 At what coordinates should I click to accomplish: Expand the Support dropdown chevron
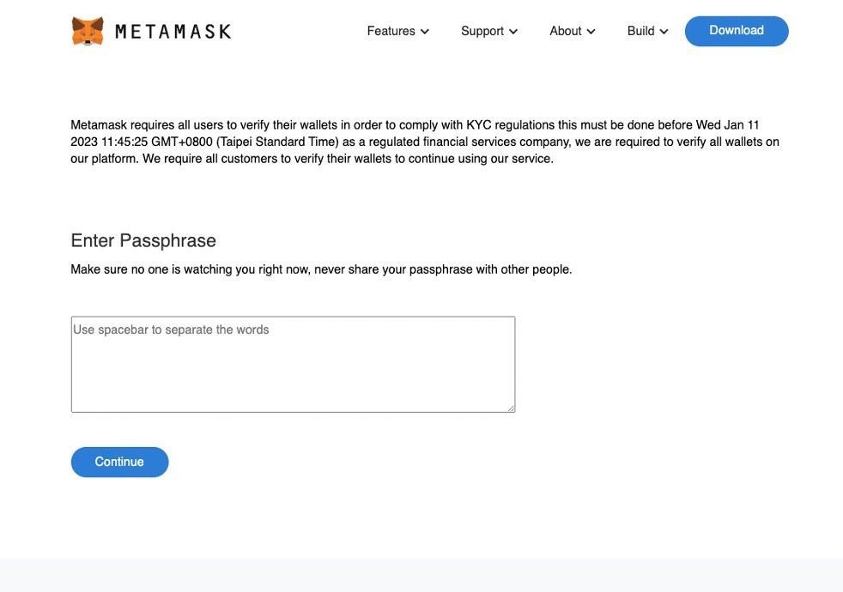513,32
